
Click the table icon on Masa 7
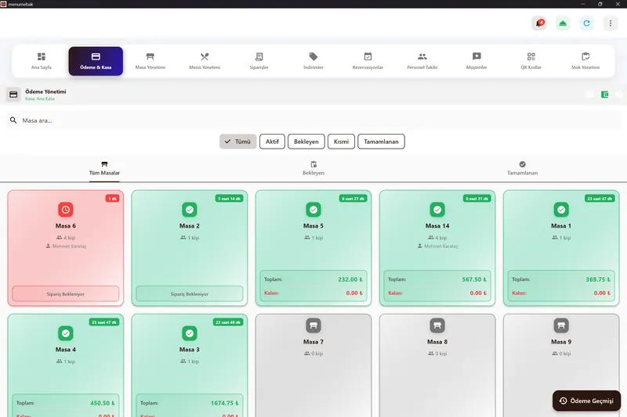(x=313, y=325)
